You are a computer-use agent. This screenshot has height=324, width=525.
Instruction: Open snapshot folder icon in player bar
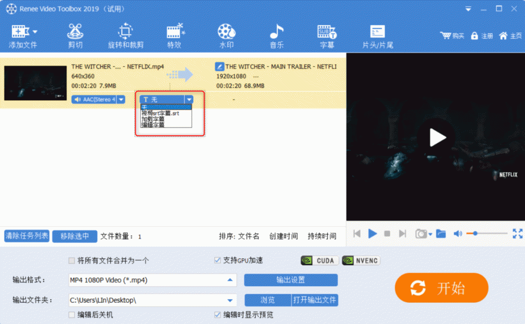(x=441, y=233)
